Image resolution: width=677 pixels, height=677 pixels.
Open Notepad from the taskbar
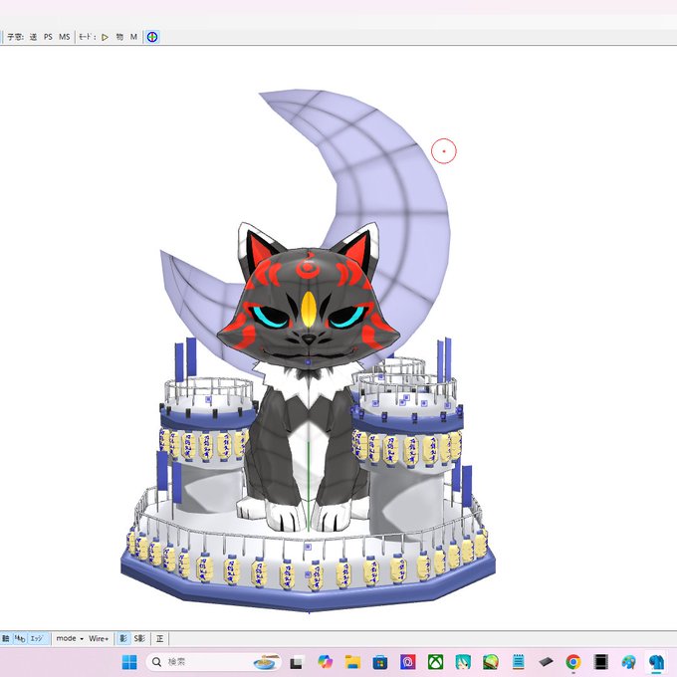(x=519, y=662)
